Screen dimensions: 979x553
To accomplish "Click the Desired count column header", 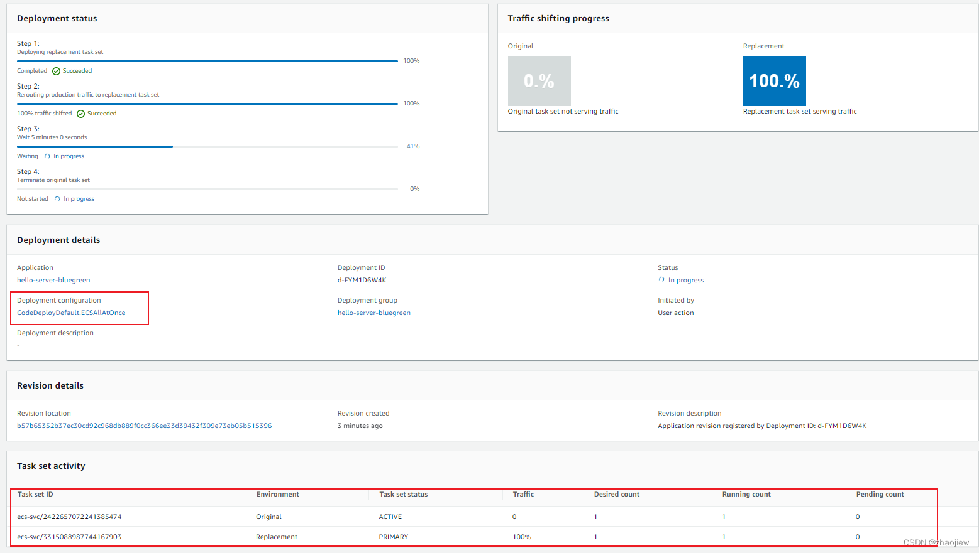I will (x=617, y=495).
